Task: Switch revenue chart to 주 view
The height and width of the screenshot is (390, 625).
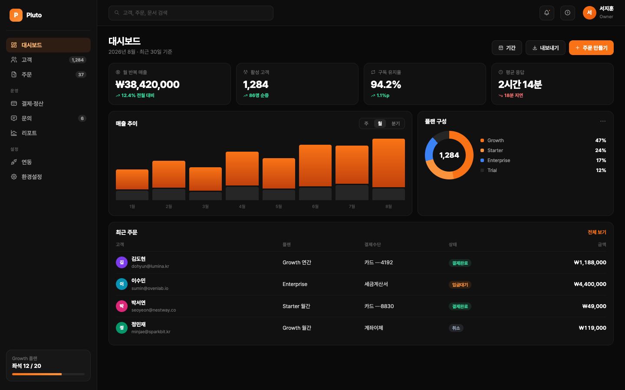Action: point(366,123)
